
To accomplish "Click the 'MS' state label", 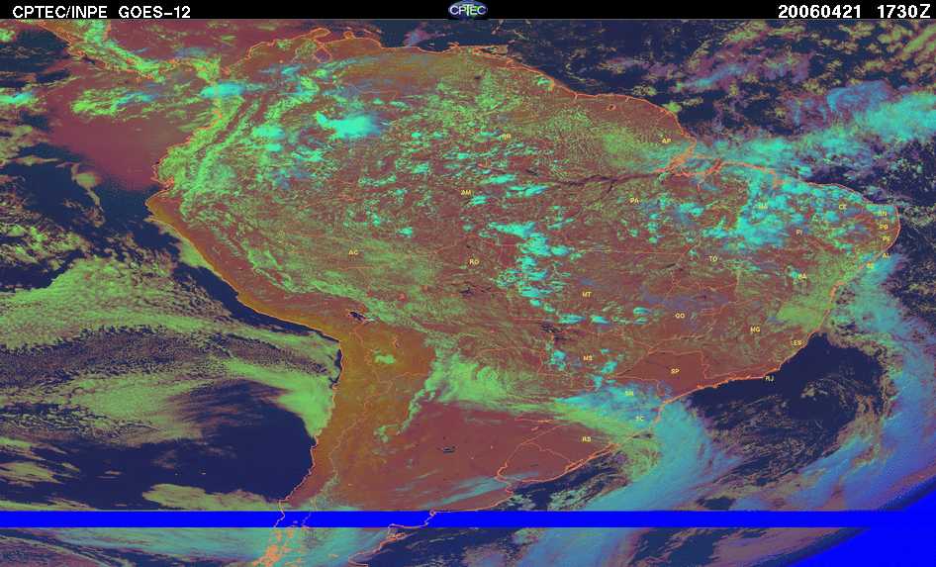I will [588, 358].
